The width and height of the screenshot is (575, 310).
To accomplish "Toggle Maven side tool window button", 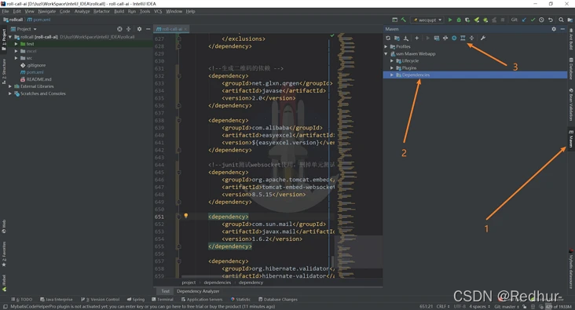I will pos(571,138).
